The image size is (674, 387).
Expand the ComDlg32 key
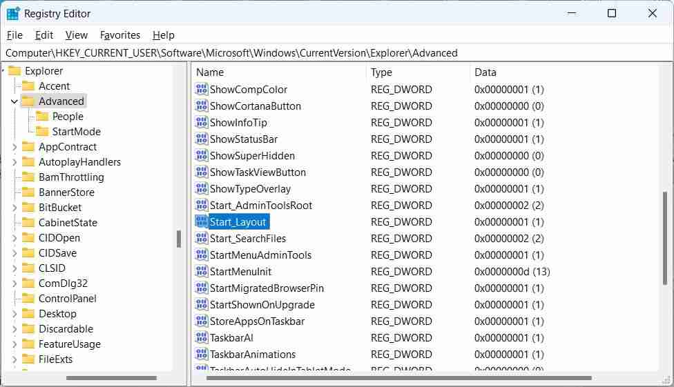pos(15,284)
